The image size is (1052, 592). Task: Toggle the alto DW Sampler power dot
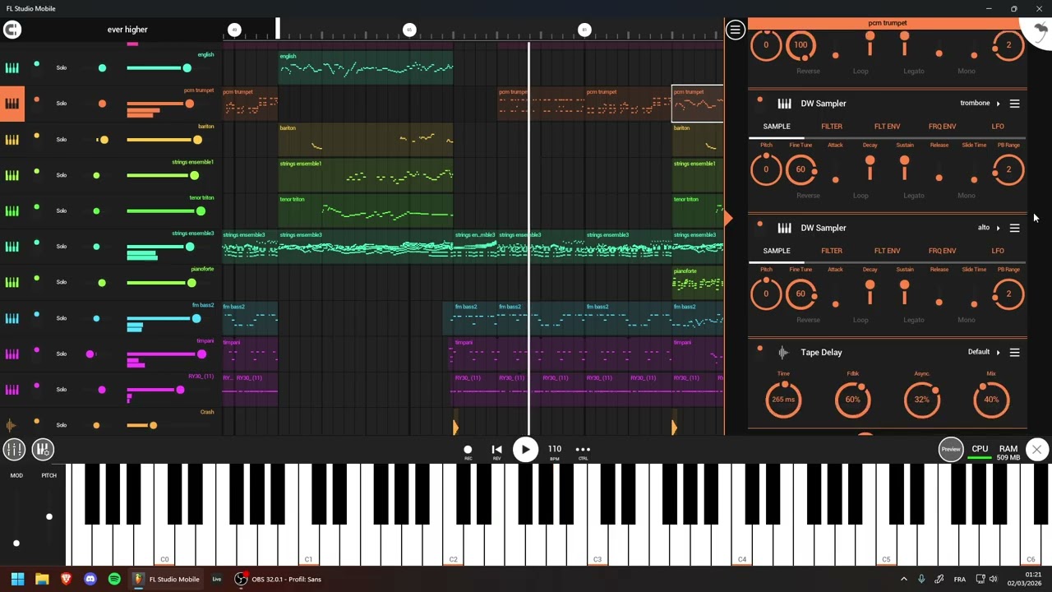pyautogui.click(x=759, y=224)
